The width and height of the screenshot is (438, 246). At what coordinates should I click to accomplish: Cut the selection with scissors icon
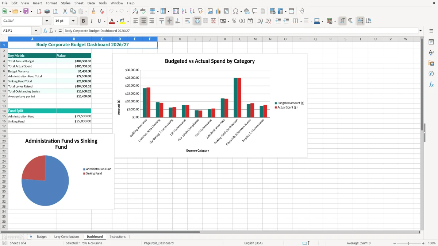click(65, 11)
